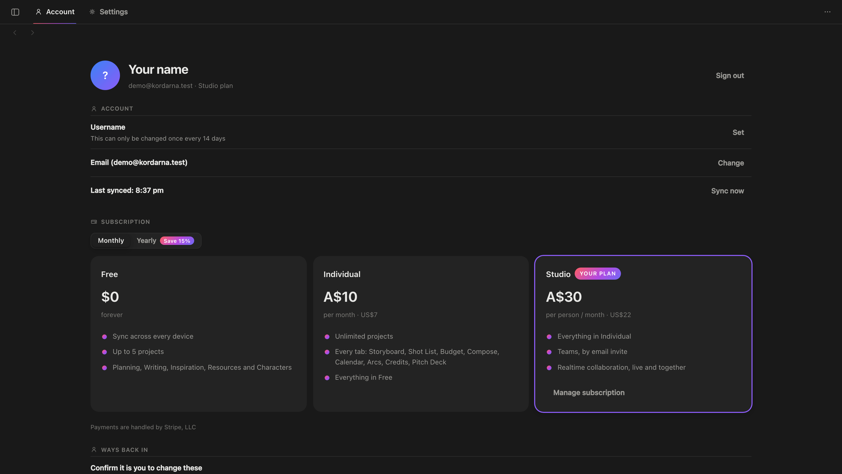Click 'Everything in Individual' feature
This screenshot has height=474, width=842.
(x=594, y=337)
